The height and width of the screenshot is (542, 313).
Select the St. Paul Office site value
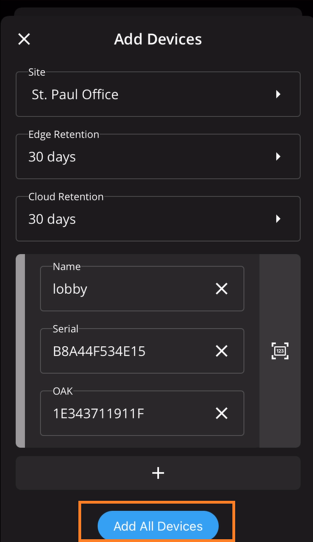pyautogui.click(x=75, y=95)
